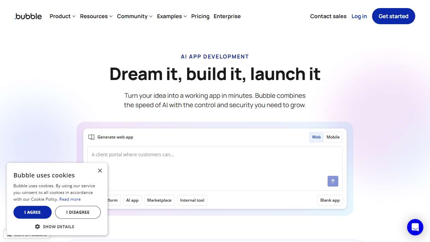The image size is (430, 242).
Task: Go to the Pricing page
Action: point(200,16)
